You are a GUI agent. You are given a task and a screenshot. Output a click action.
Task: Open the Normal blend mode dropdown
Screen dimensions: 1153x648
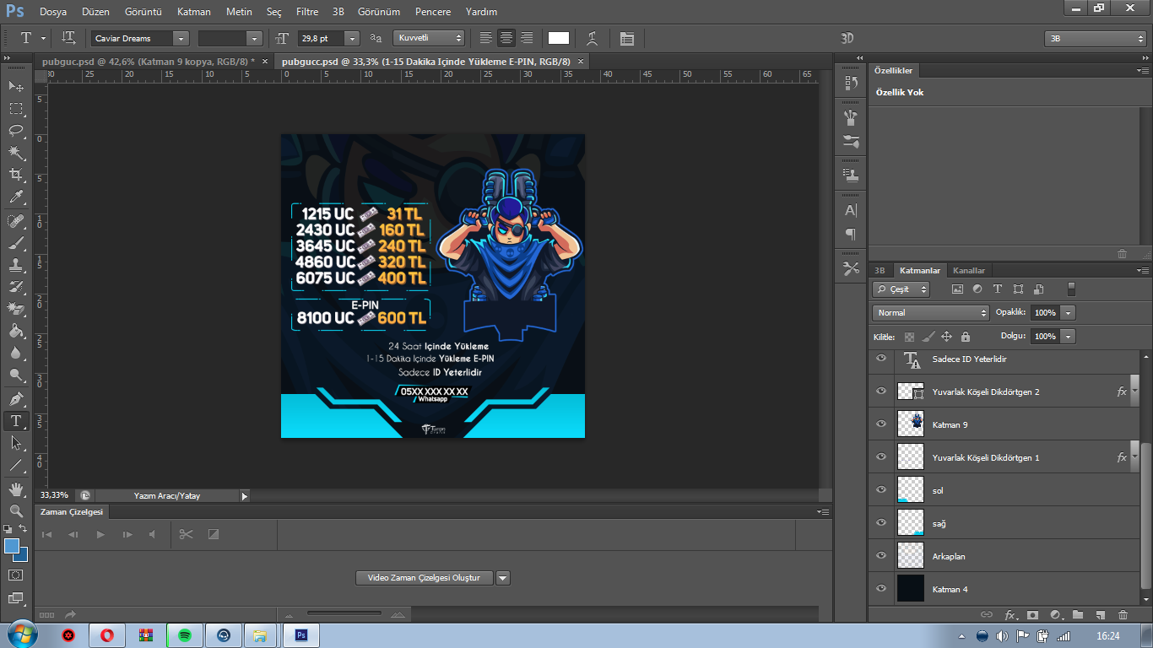point(930,313)
